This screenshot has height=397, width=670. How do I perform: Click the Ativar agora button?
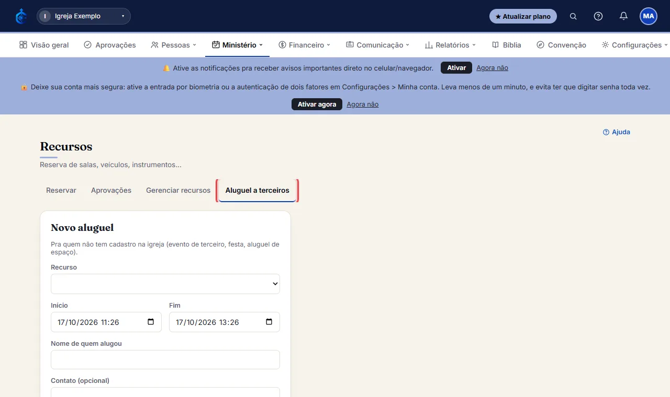[317, 104]
